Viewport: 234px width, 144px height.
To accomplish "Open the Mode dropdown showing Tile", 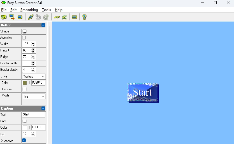I will pyautogui.click(x=34, y=96).
